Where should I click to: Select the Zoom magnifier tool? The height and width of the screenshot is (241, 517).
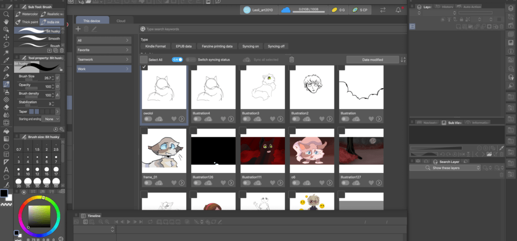click(6, 14)
